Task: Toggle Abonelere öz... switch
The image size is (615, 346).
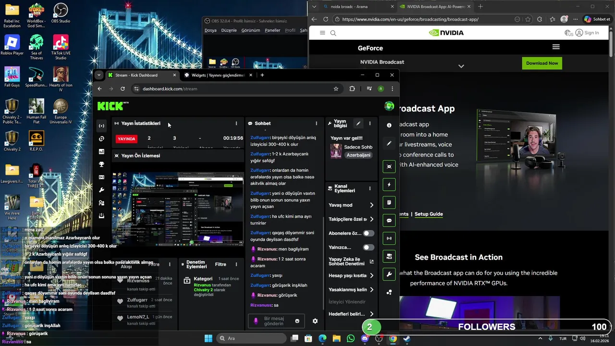Action: (368, 233)
